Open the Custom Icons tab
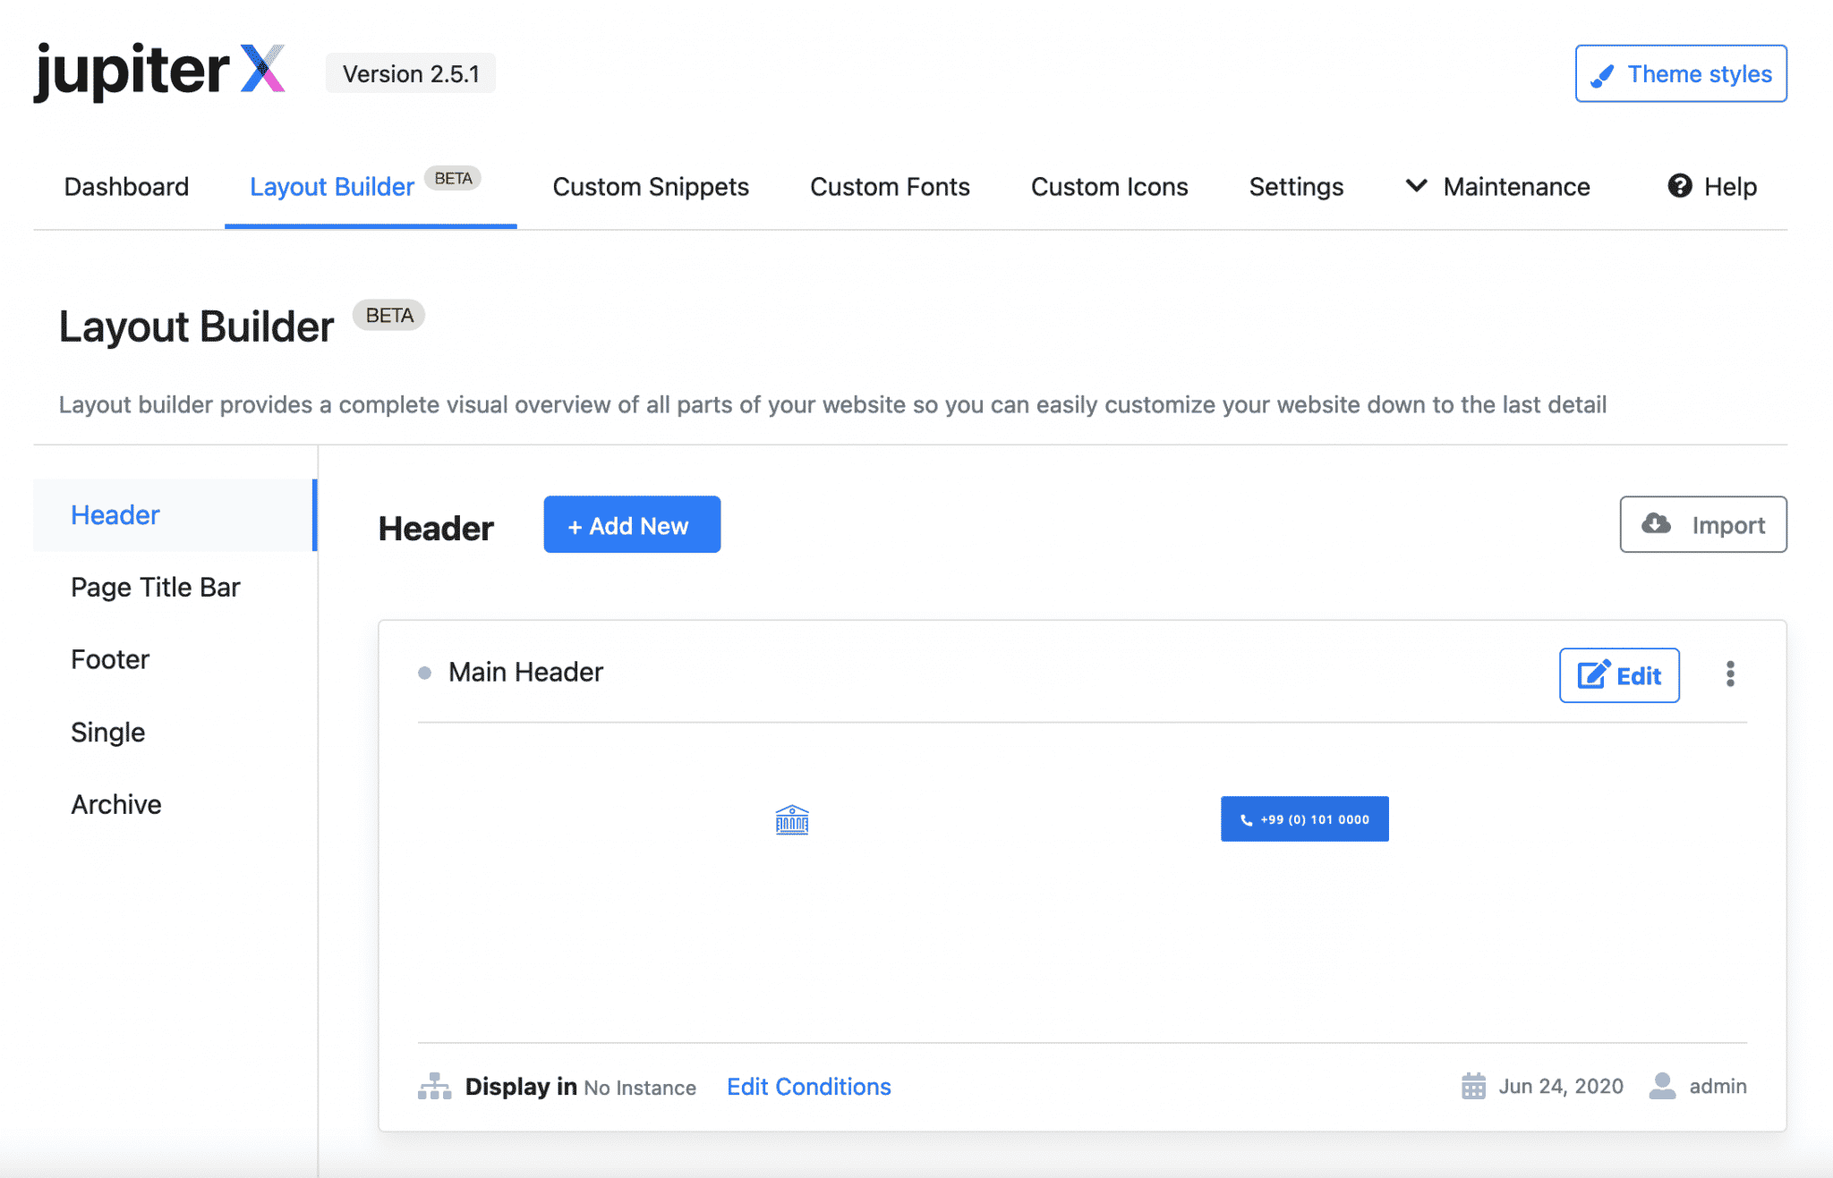 1109,187
